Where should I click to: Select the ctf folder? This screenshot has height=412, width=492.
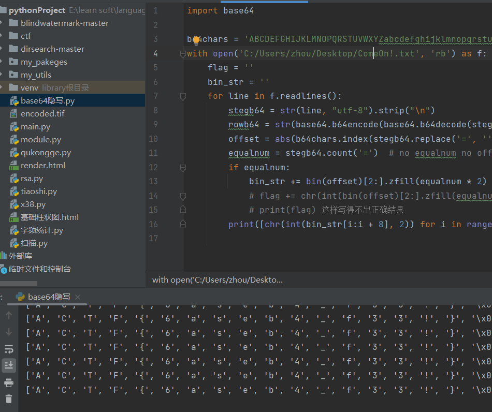click(26, 36)
